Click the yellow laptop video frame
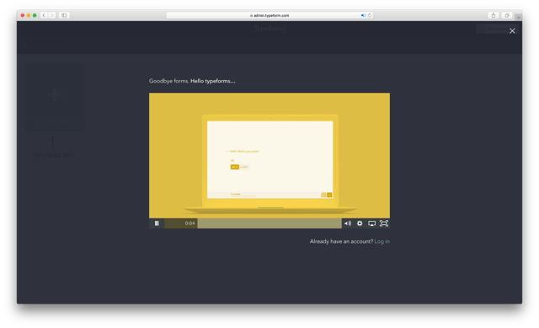Viewport: 539px width, 328px height. [269, 155]
